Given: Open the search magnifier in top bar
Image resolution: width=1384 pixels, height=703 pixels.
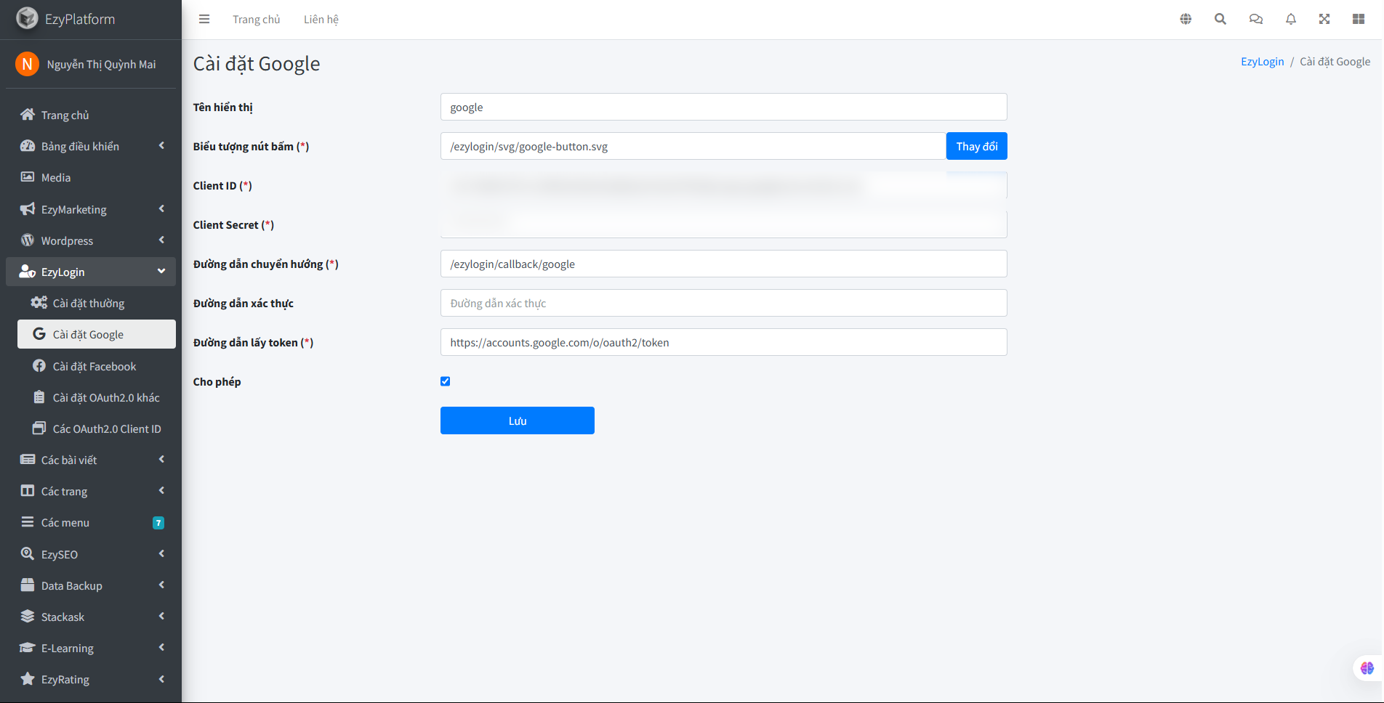Looking at the screenshot, I should pos(1220,19).
